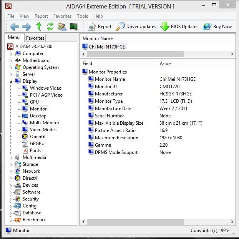239x239 pixels.
Task: Expand the Security tree node
Action: (x=11, y=199)
